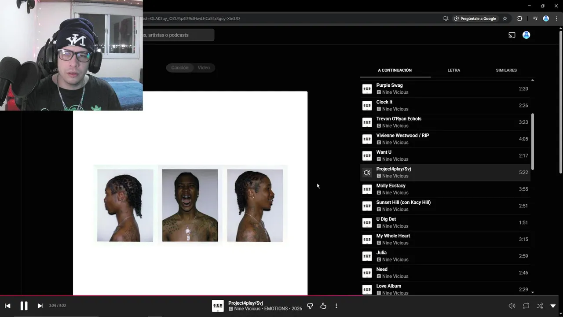Open EMOTIONS album link in player bar
The height and width of the screenshot is (317, 563).
coord(276,309)
